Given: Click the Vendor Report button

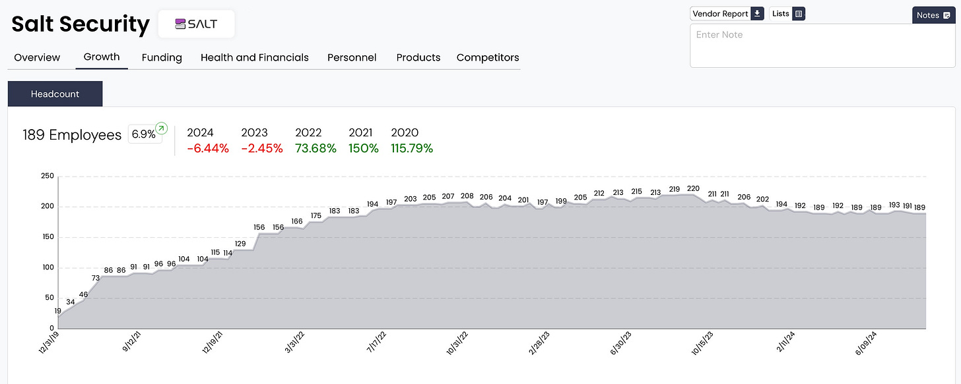Looking at the screenshot, I should tap(727, 14).
